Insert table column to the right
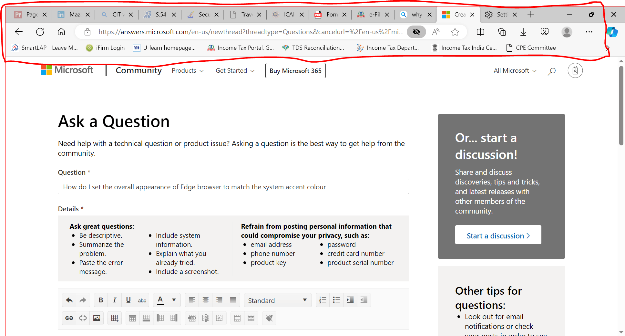The height and width of the screenshot is (336, 625). pos(174,318)
